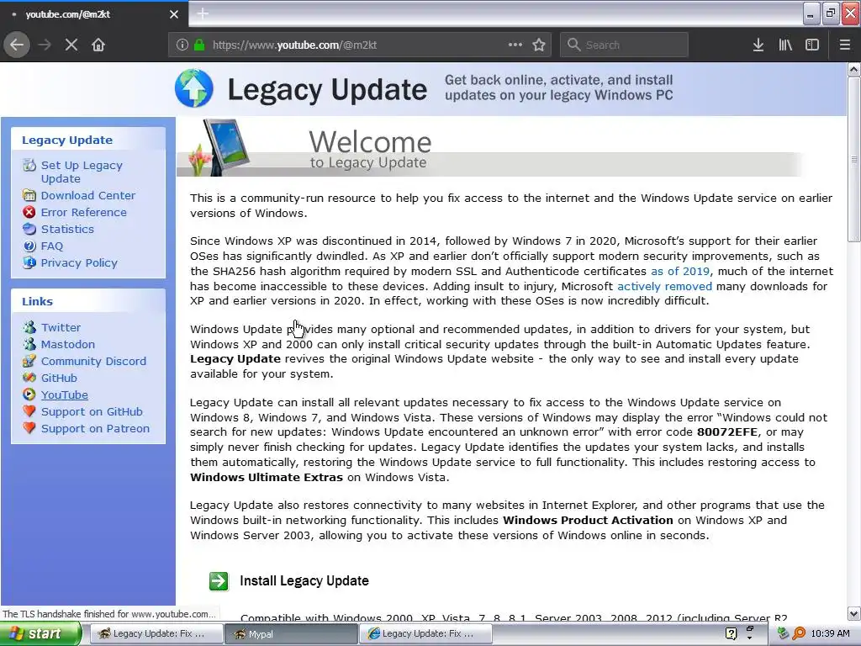Click the page scrollbar up arrow
This screenshot has width=861, height=646.
pos(854,70)
